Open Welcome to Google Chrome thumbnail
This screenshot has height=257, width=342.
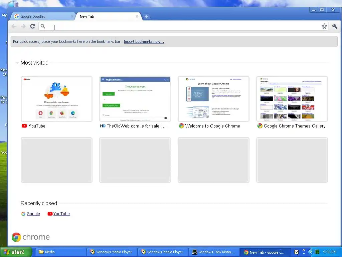point(213,99)
